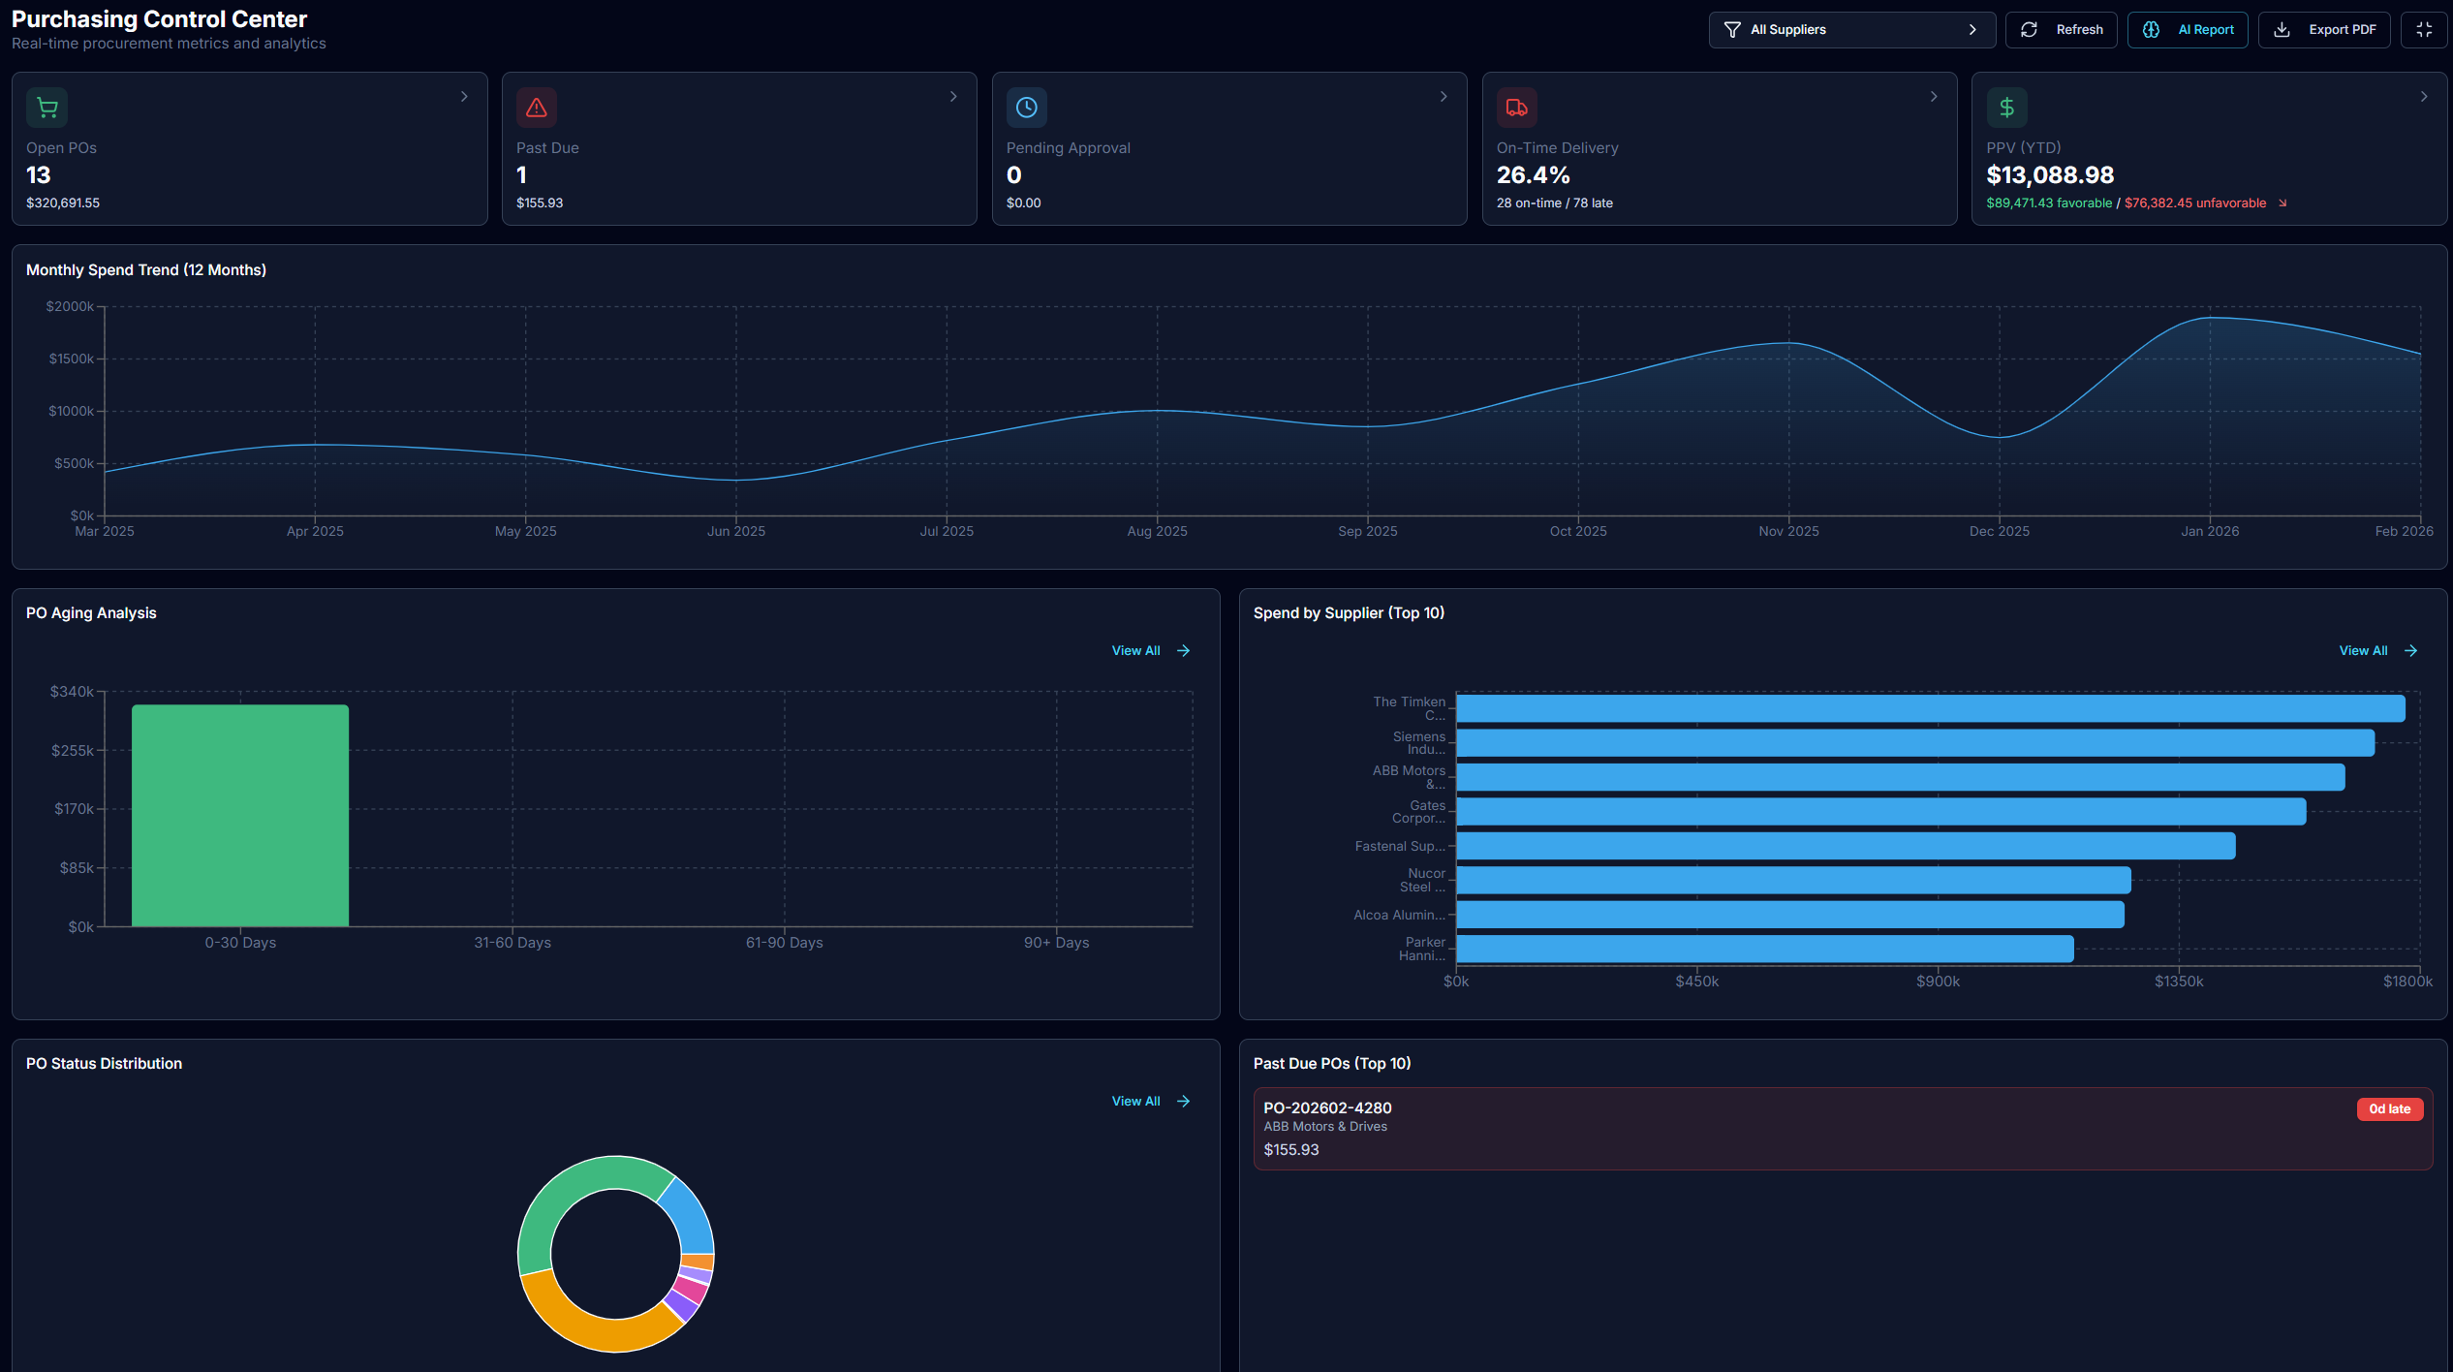Expand the On-Time Delivery card chevron
The image size is (2453, 1372).
pos(1934,96)
